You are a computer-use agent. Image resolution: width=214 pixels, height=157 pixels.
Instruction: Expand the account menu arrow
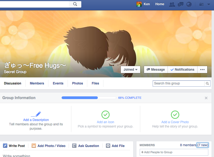coord(209,5)
